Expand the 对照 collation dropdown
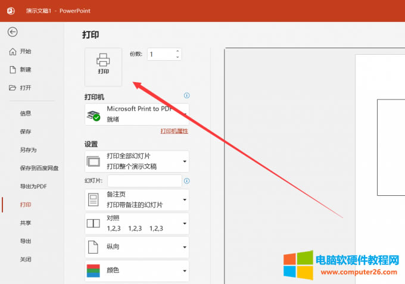This screenshot has height=284, width=405. [137, 224]
